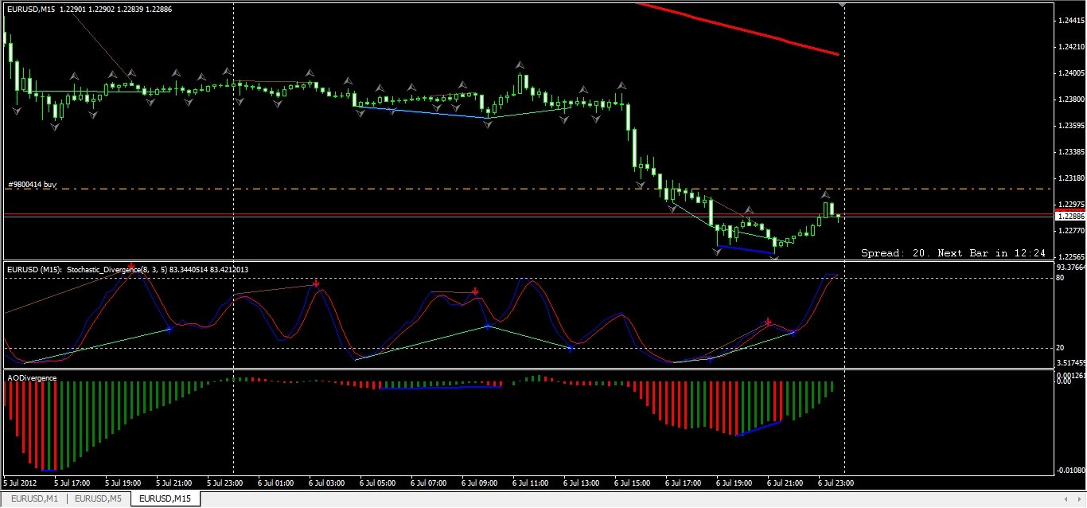
Task: Click the 6 Jul 01:00 time label
Action: pos(276,483)
